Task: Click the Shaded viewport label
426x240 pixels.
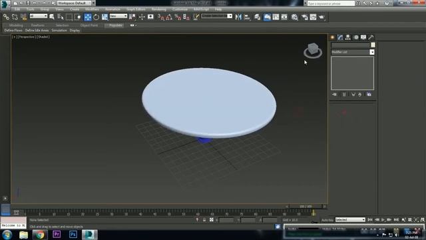Action: (x=43, y=37)
